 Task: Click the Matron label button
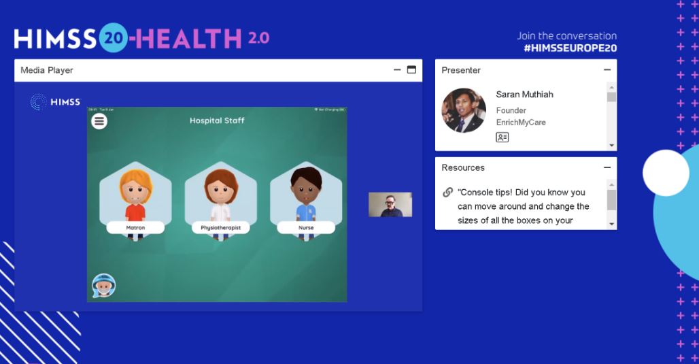tap(135, 227)
